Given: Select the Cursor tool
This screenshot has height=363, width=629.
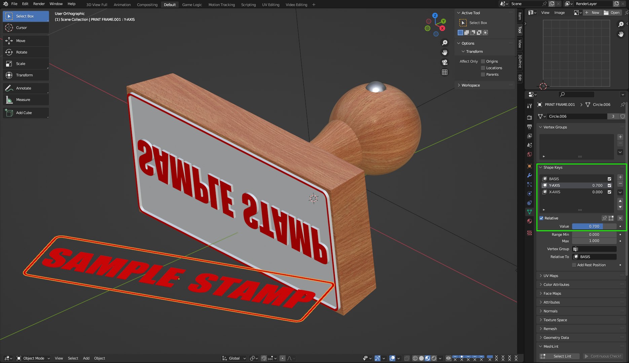Looking at the screenshot, I should (26, 28).
